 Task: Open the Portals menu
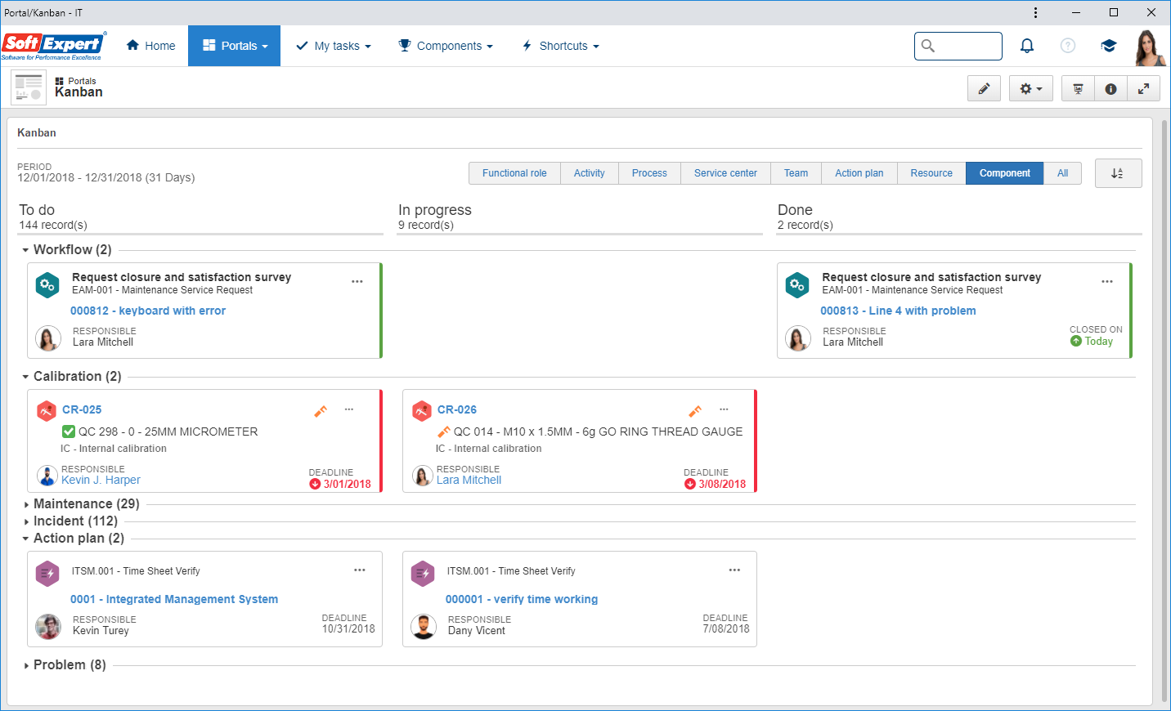[235, 46]
